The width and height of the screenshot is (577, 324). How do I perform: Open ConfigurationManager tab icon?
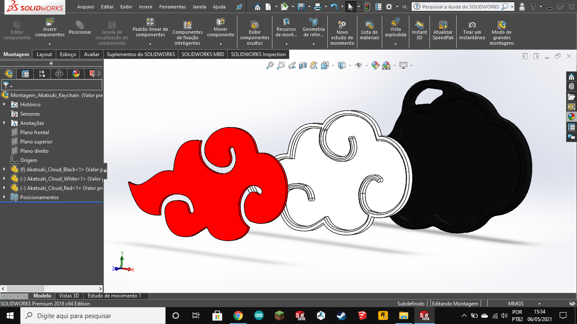(x=42, y=74)
